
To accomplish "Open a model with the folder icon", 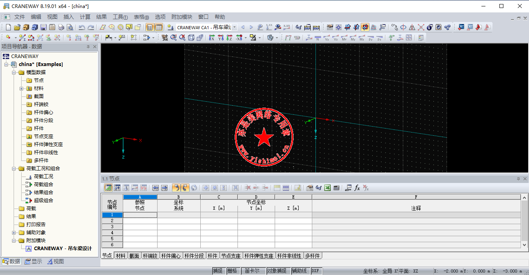I will 17,27.
